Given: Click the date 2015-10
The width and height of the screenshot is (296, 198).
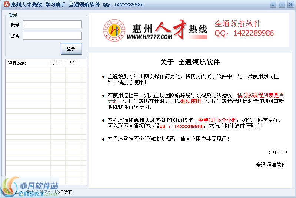Looking at the screenshot, I should [278, 152].
